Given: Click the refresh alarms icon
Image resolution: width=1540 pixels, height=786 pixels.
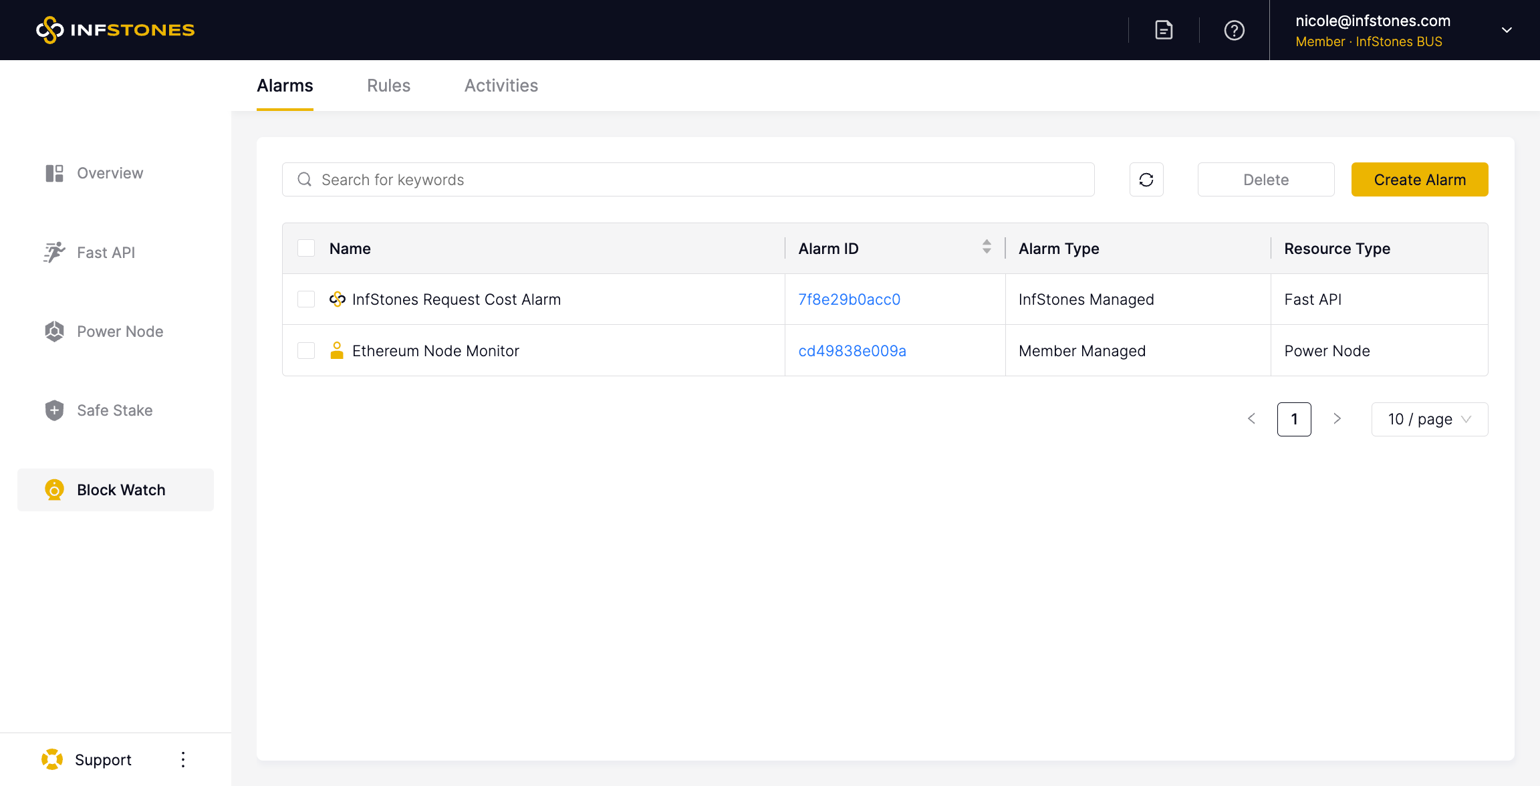Looking at the screenshot, I should [x=1146, y=180].
